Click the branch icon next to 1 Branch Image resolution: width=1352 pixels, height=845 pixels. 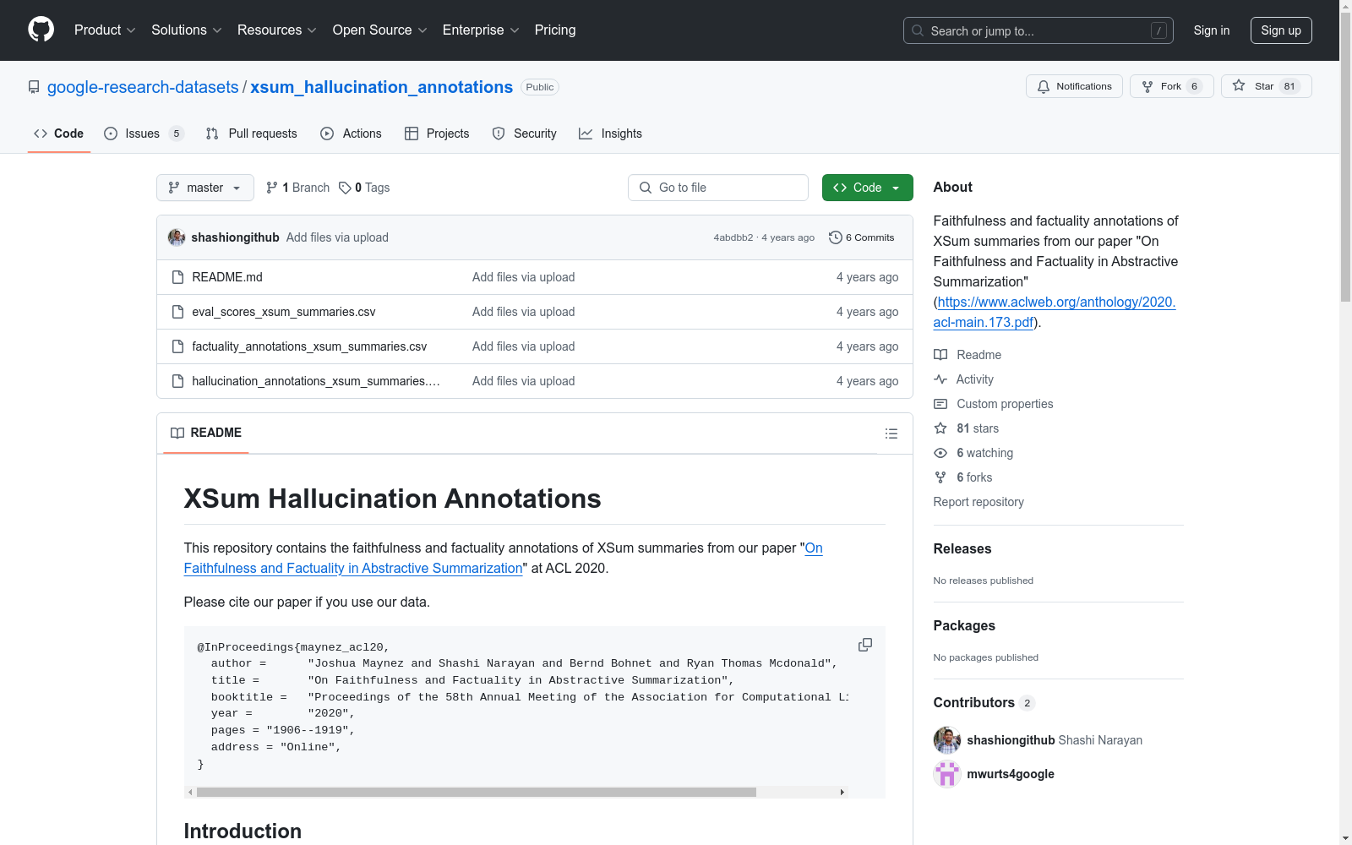pyautogui.click(x=272, y=188)
